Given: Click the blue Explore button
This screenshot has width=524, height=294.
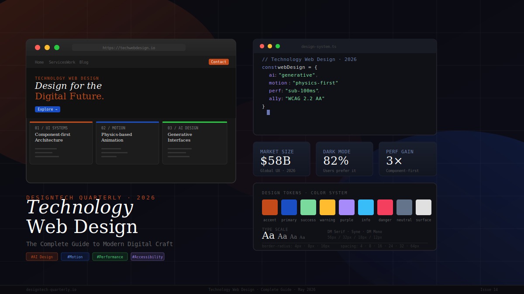Looking at the screenshot, I should pos(48,109).
